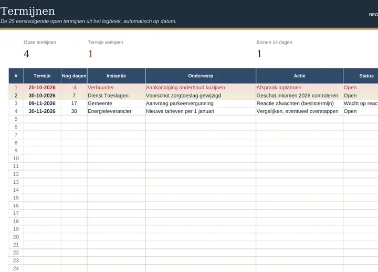This screenshot has width=378, height=272.
Task: Click Aanvraag parkeervergunning cell
Action: (201, 103)
